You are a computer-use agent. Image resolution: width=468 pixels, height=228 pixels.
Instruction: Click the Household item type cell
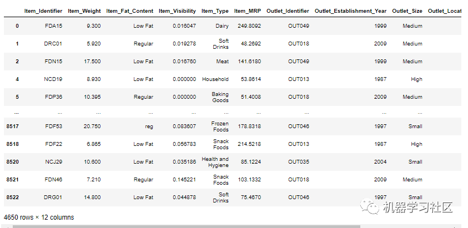coord(215,79)
